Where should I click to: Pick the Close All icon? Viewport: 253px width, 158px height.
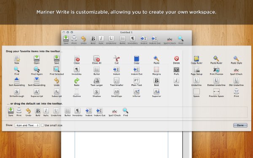click(x=97, y=59)
